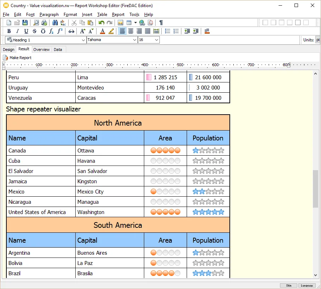321x289 pixels.
Task: Click the Save floppy disk icon
Action: (25, 23)
